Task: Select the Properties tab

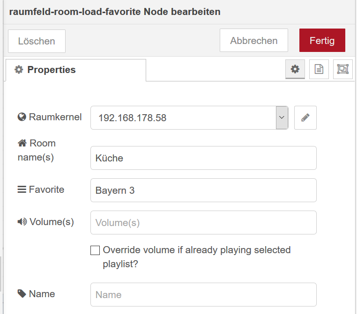Action: coord(76,70)
